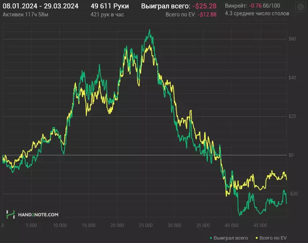The height and width of the screenshot is (243, 308).
Task: Click the green line peak above $60
Action: [150, 30]
